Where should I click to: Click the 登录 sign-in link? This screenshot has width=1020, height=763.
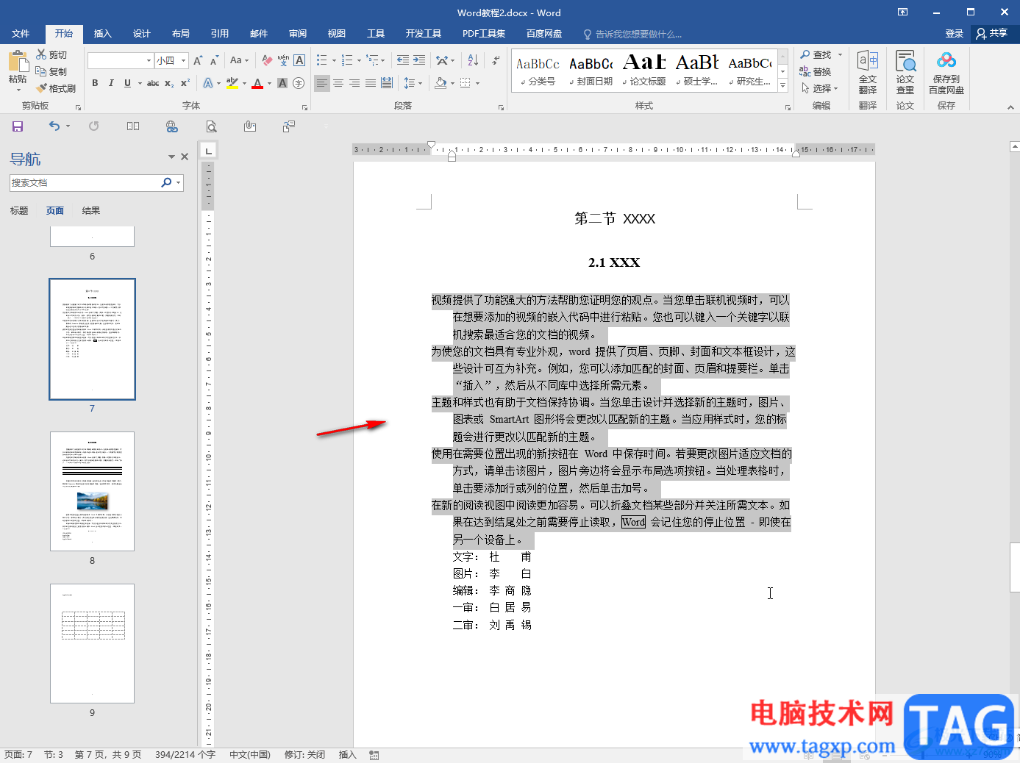coord(954,34)
